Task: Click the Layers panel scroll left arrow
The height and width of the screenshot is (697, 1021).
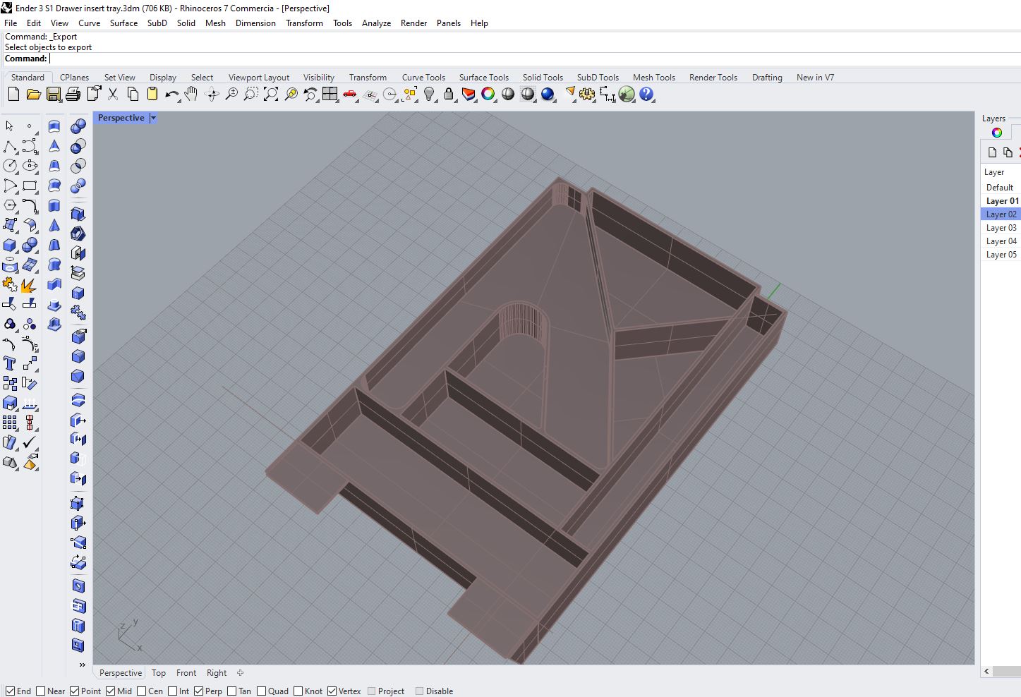Action: pos(986,671)
